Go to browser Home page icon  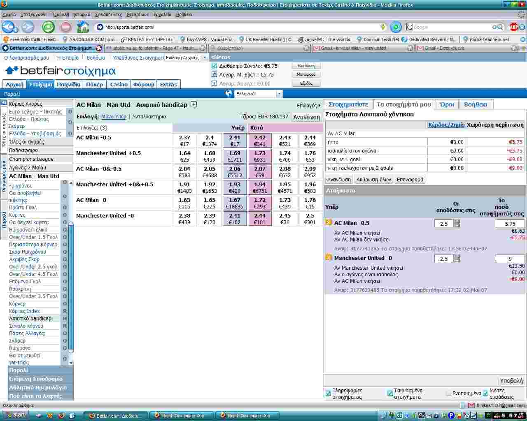coord(83,27)
